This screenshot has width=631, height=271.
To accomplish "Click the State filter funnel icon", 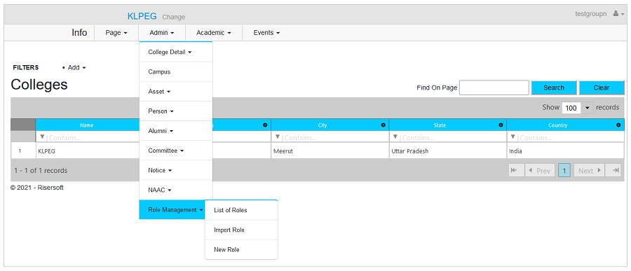I will (x=395, y=137).
